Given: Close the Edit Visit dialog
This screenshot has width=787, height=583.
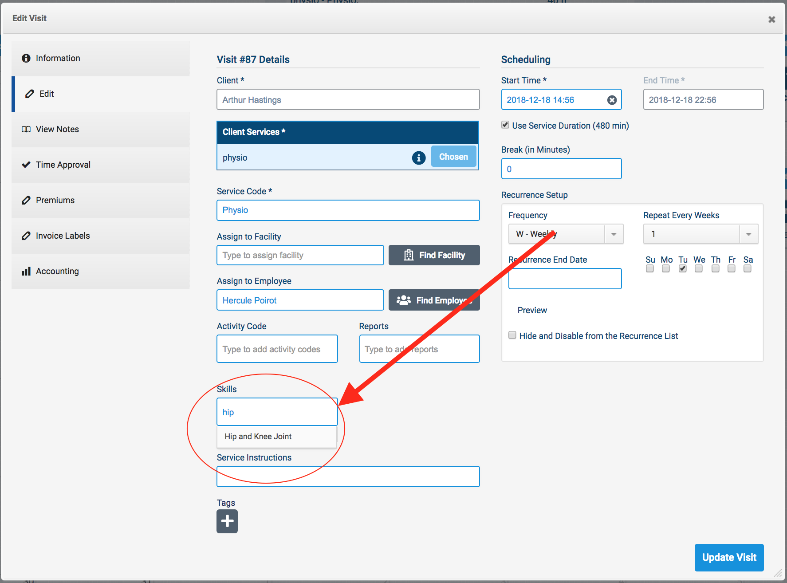Looking at the screenshot, I should 771,20.
